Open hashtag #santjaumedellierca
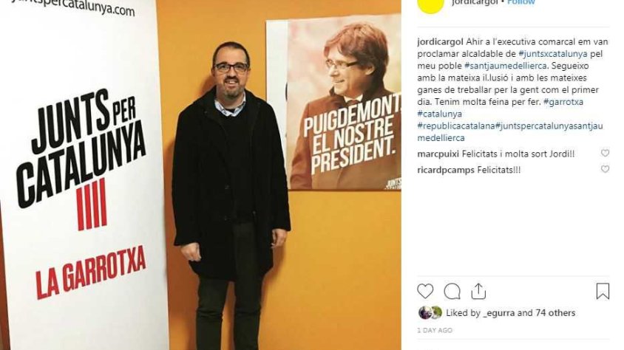 pos(505,66)
